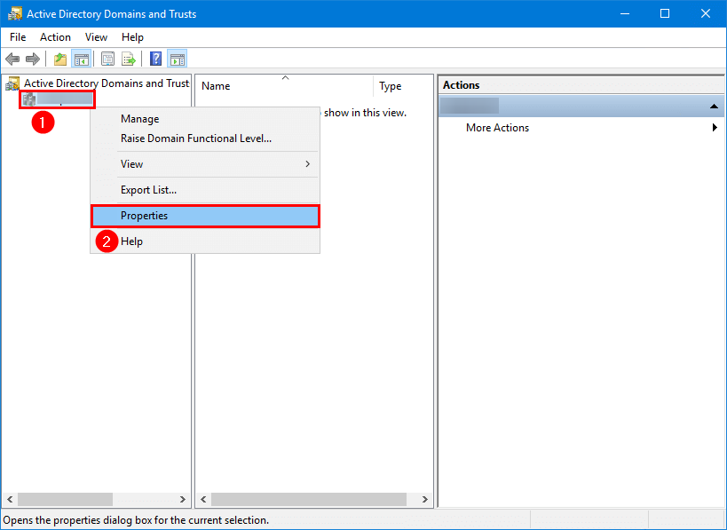Toggle Show/Hide Action Pane toolbar icon
Screen dimensions: 727x530
[178, 59]
